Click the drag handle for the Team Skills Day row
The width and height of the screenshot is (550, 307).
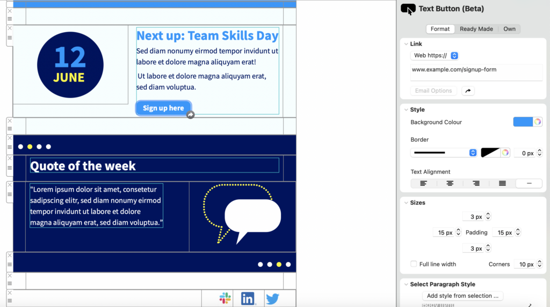pyautogui.click(x=10, y=38)
